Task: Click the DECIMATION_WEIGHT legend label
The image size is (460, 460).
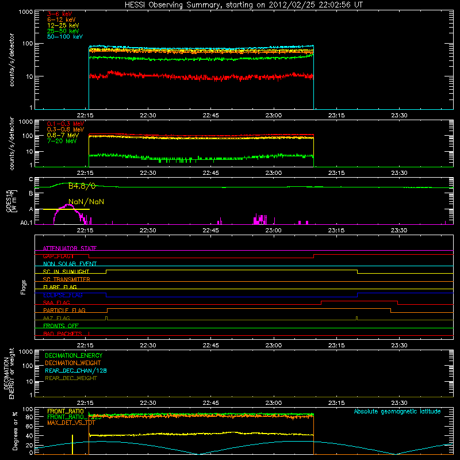Action: [x=73, y=363]
